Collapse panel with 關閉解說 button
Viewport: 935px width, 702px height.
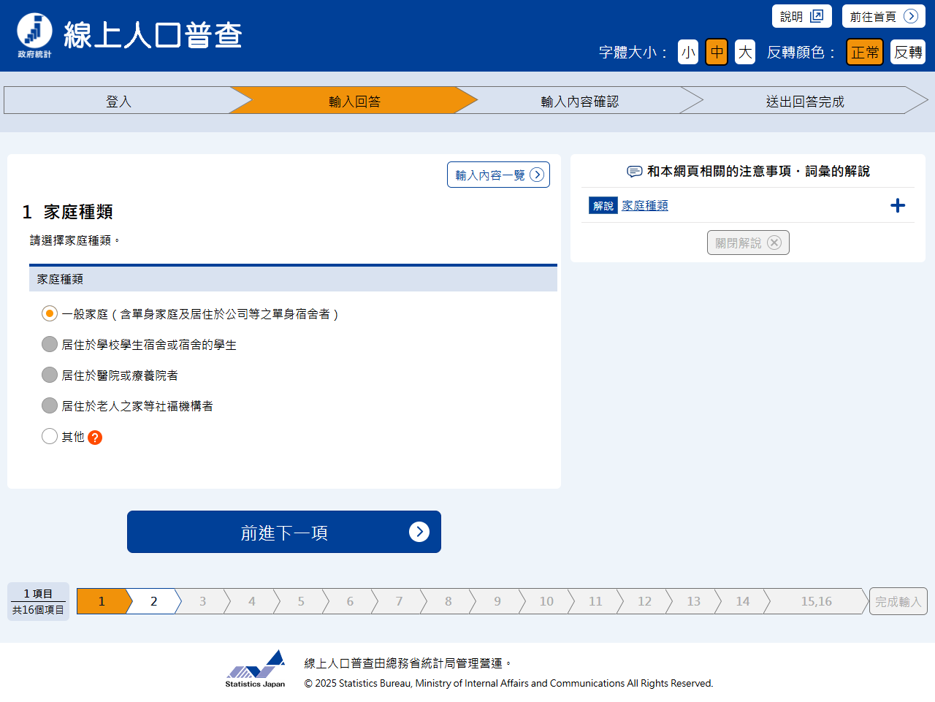click(747, 243)
